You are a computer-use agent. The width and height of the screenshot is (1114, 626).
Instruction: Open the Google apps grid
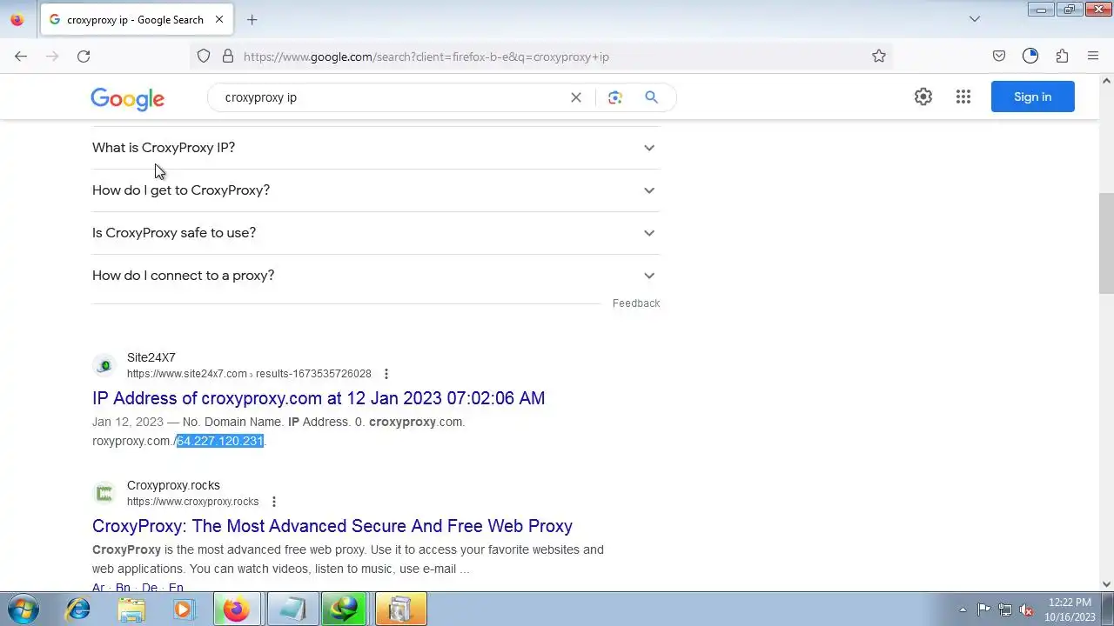coord(963,97)
